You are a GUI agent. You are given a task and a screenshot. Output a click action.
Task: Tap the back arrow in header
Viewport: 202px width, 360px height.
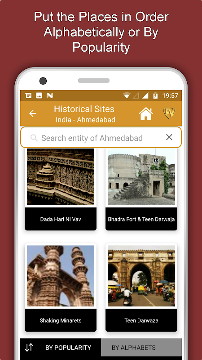[33, 113]
